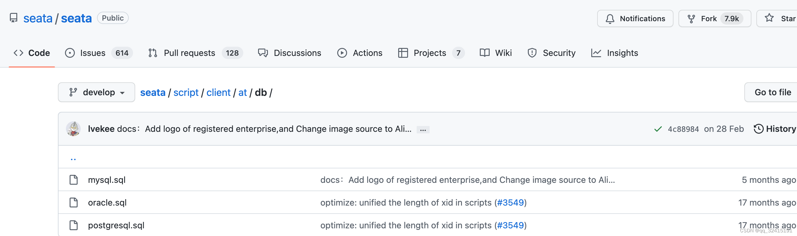This screenshot has width=797, height=236.
Task: Click the Fork branch icon
Action: pos(691,19)
